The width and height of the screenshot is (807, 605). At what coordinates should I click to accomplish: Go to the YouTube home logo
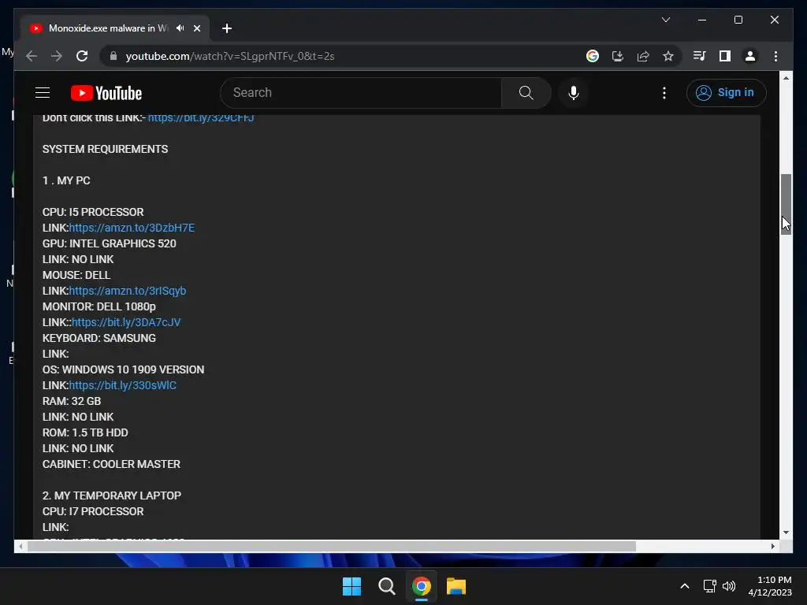click(106, 93)
